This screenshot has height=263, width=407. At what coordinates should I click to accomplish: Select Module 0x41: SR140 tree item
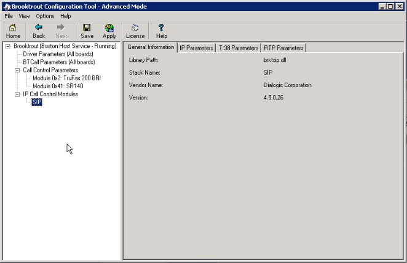(58, 86)
